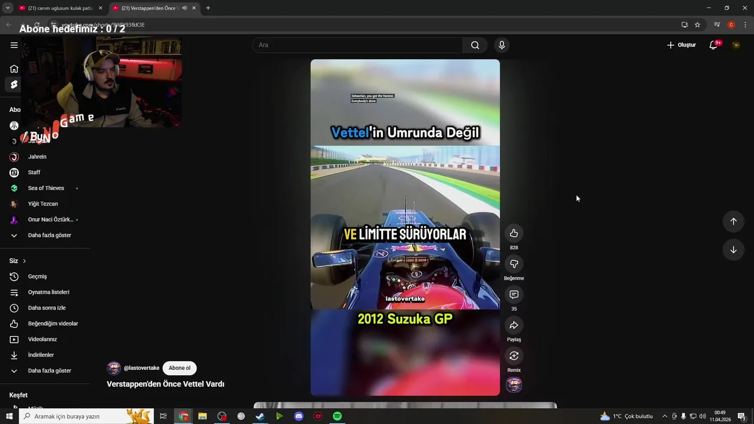Open Chrome media controls icon
This screenshot has height=424, width=754.
[x=717, y=25]
